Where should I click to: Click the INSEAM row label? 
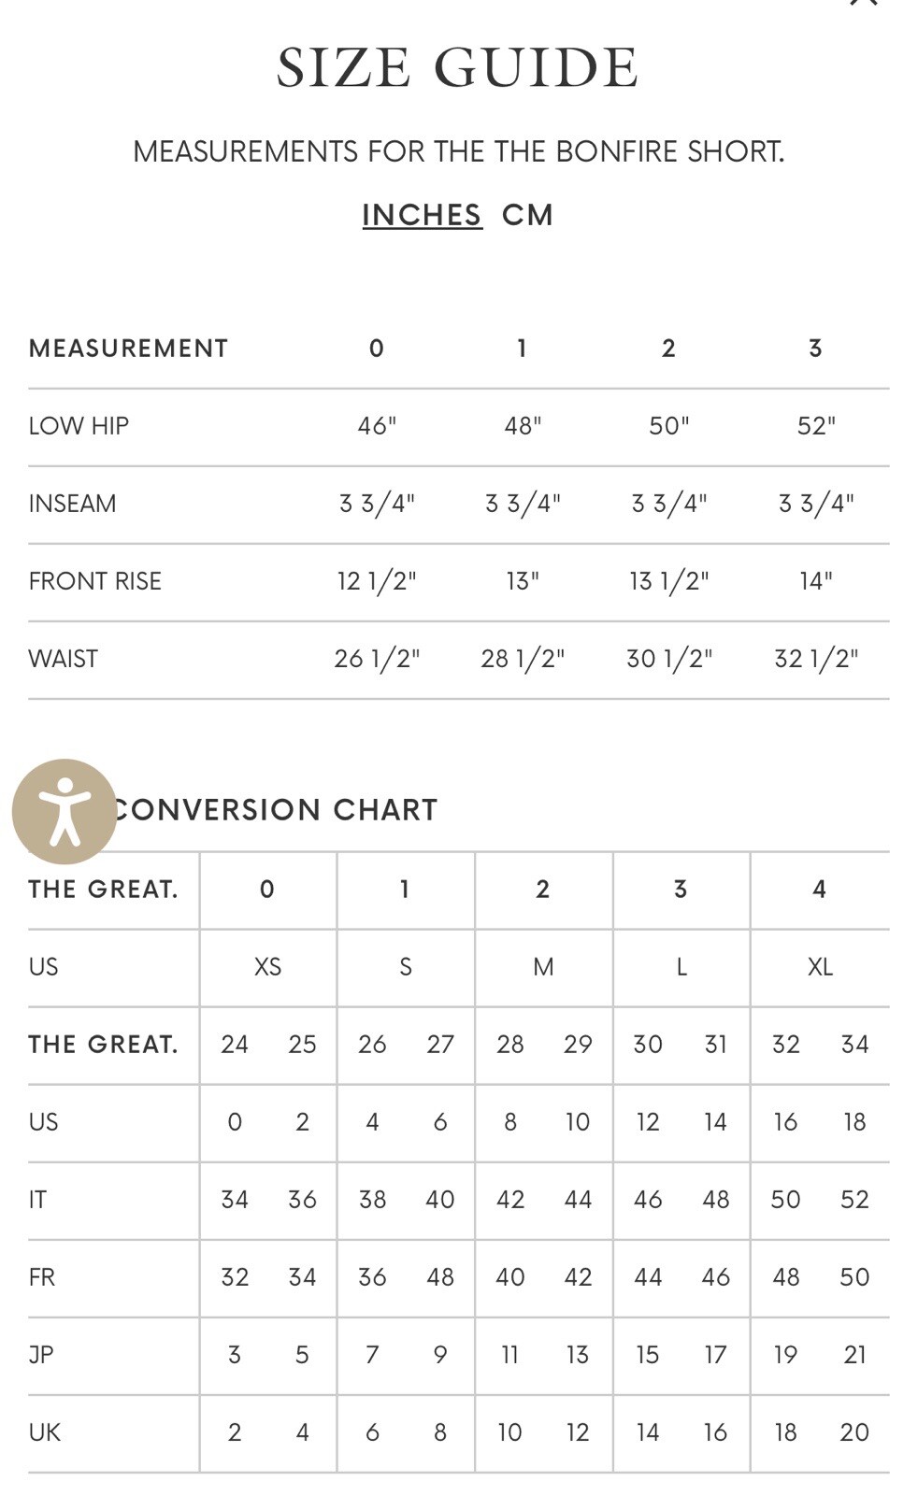[x=72, y=504]
